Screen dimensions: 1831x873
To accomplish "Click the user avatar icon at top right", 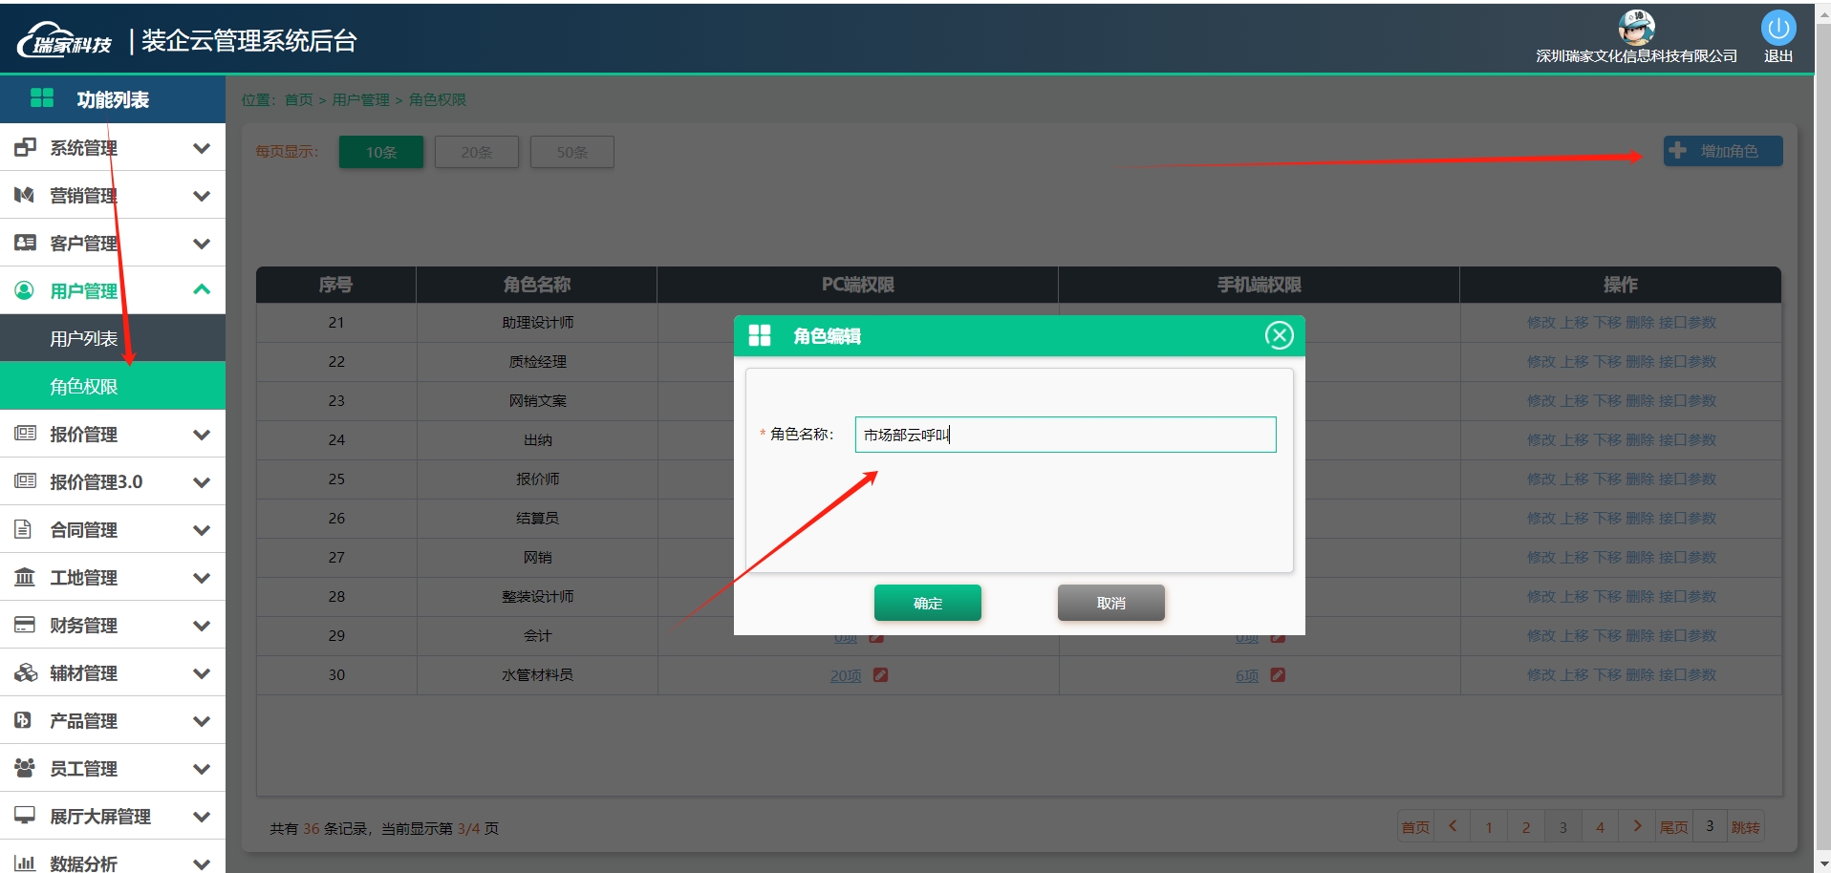I will click(x=1636, y=28).
